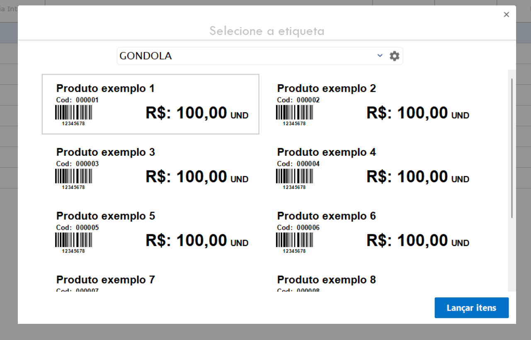531x340 pixels.
Task: Close the label selection dialog
Action: [506, 15]
